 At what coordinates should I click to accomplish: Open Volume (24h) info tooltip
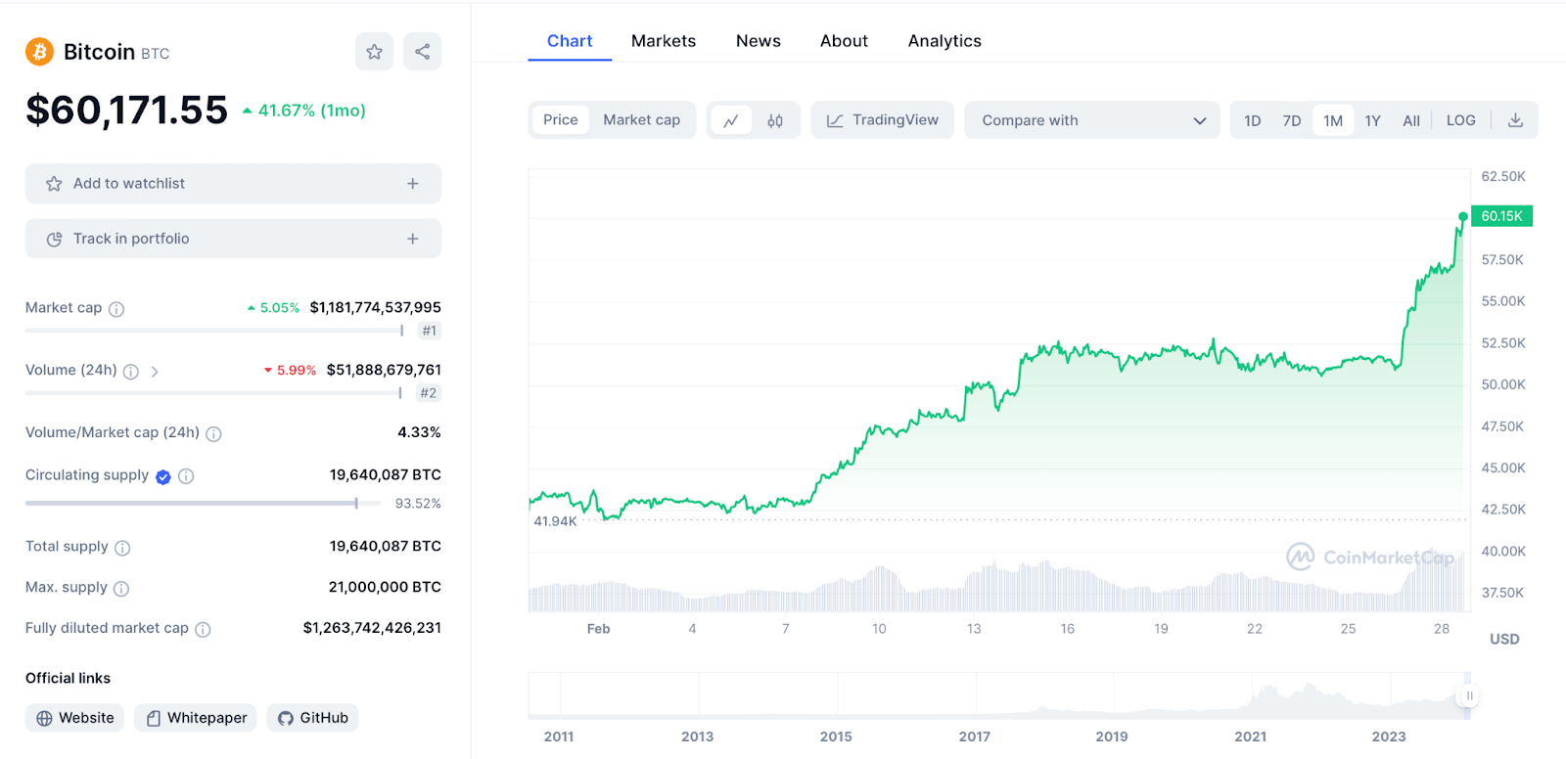pos(130,372)
